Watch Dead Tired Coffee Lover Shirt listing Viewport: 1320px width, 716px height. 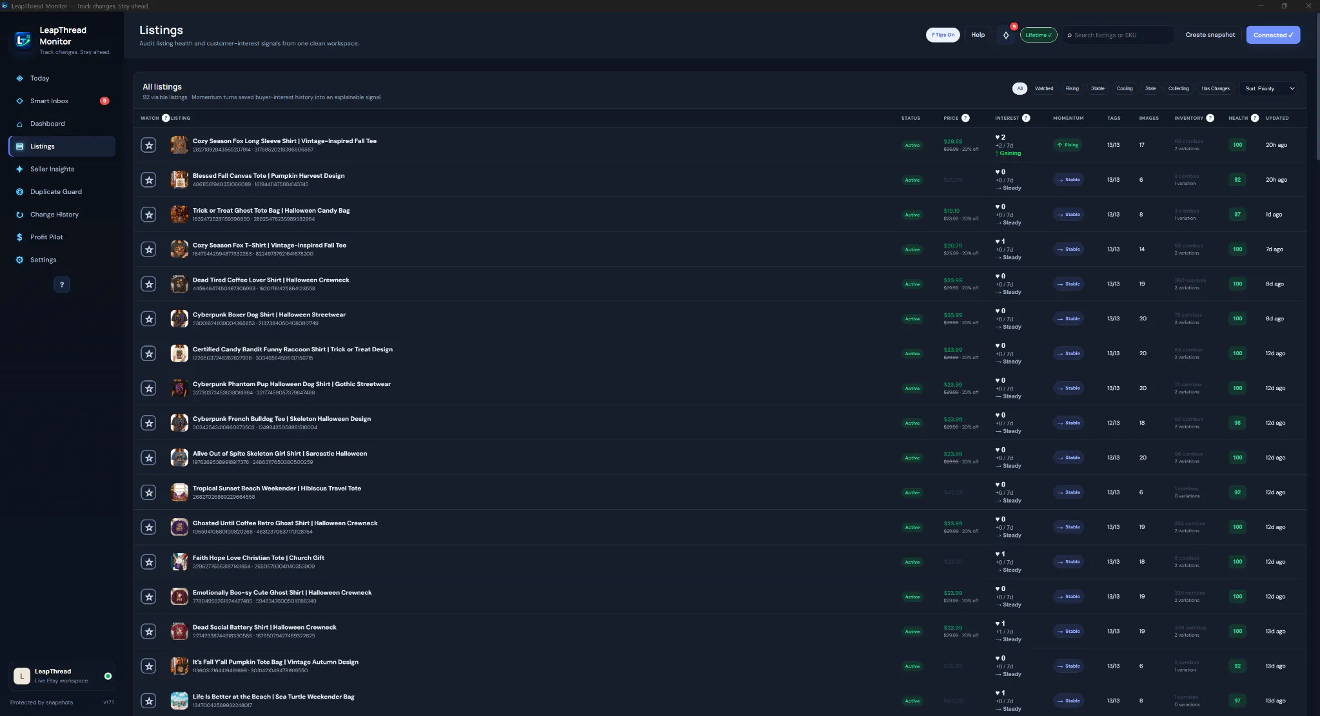[149, 284]
